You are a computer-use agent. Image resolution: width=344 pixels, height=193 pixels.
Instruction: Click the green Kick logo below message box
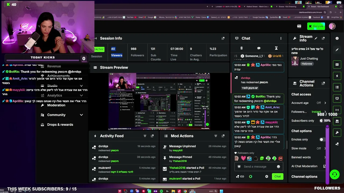250,177
